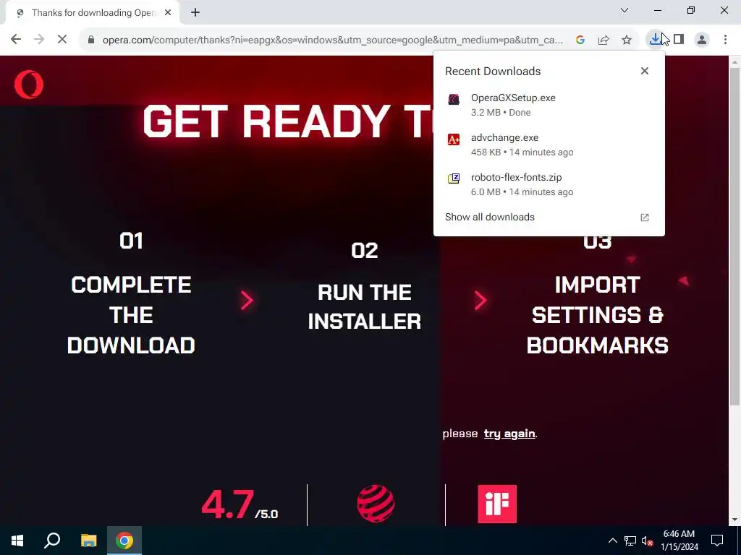This screenshot has width=741, height=555.
Task: Select the Thanks for downloading Opera tab
Action: pyautogui.click(x=92, y=13)
